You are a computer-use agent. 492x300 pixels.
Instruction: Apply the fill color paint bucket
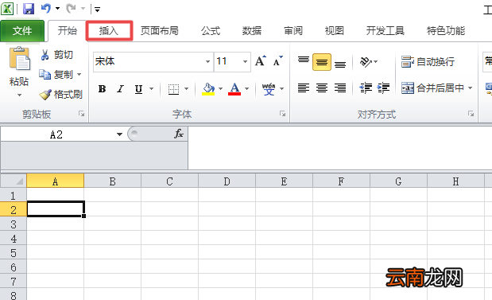[x=208, y=89]
